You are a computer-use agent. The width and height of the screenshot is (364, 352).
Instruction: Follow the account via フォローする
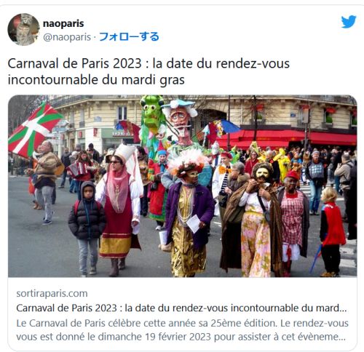tap(129, 37)
